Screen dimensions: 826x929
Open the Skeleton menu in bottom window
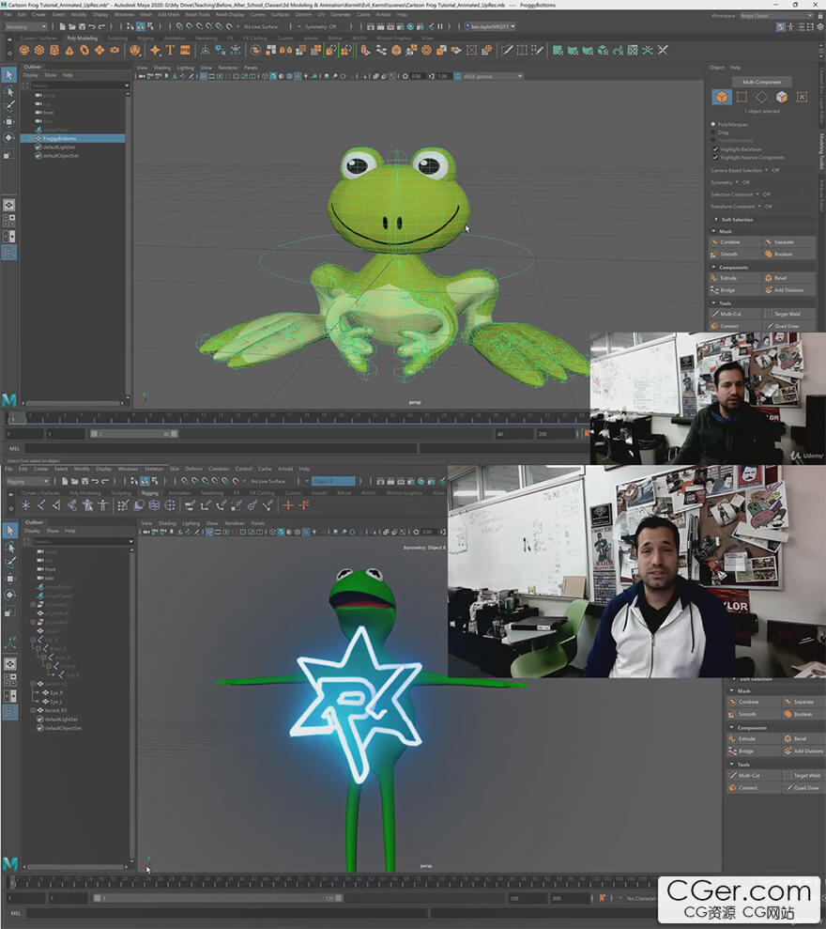coord(153,469)
